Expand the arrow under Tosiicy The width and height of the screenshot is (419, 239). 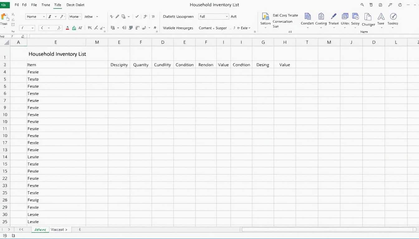pos(393,28)
